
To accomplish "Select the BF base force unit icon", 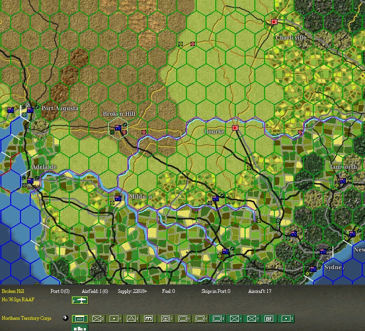I will 269,318.
